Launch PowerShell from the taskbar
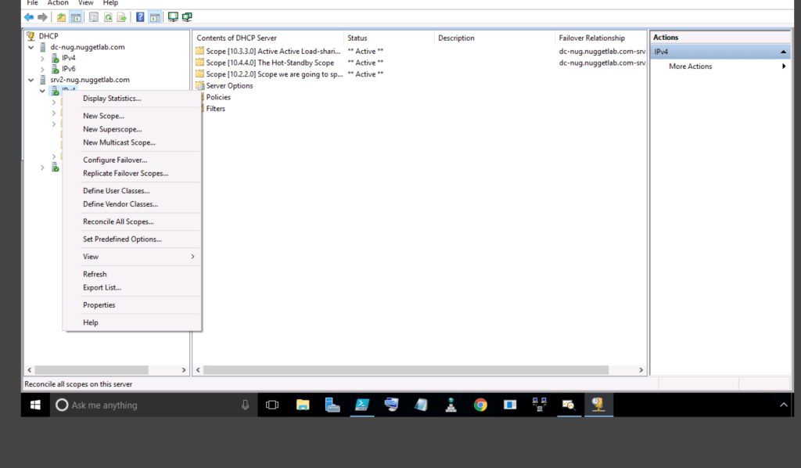This screenshot has width=801, height=468. 362,405
